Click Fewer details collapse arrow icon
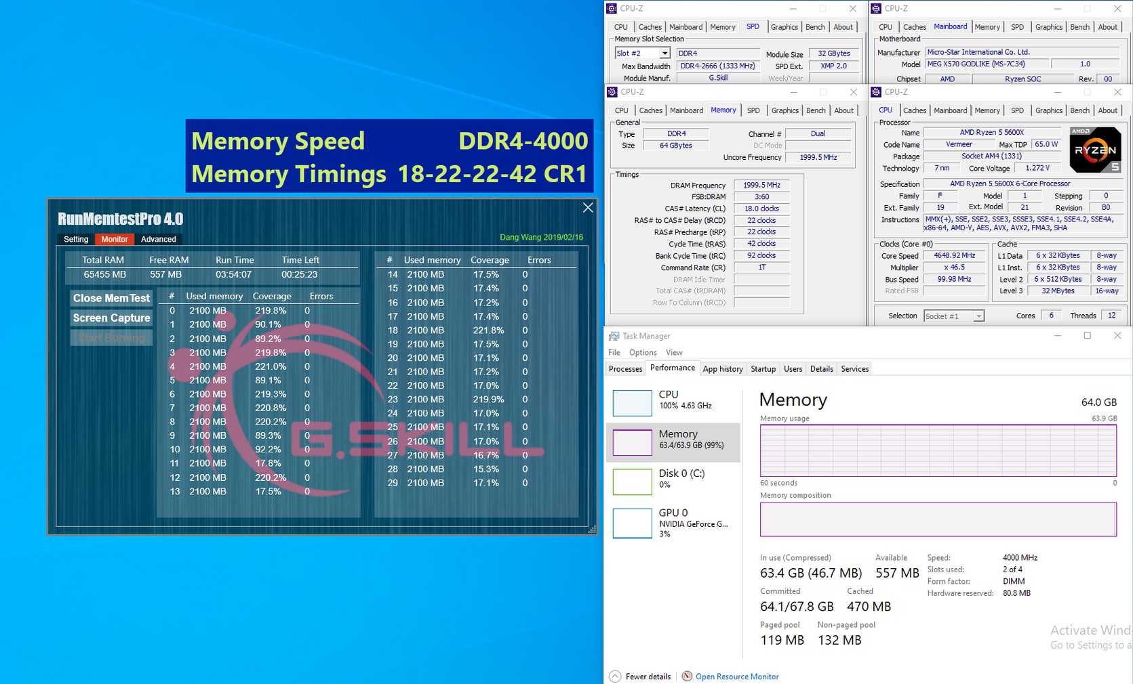Viewport: 1133px width, 684px height. 615,676
